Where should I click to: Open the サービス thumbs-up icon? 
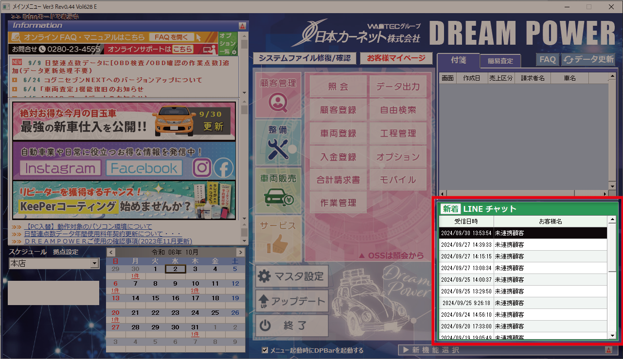[278, 238]
